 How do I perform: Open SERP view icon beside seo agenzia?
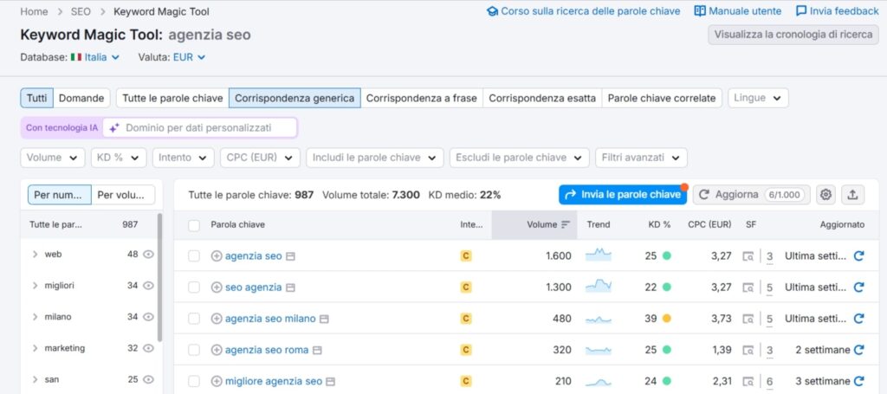tap(290, 287)
